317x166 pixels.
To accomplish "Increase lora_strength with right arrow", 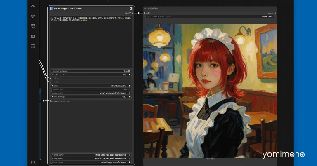I will click(x=130, y=97).
